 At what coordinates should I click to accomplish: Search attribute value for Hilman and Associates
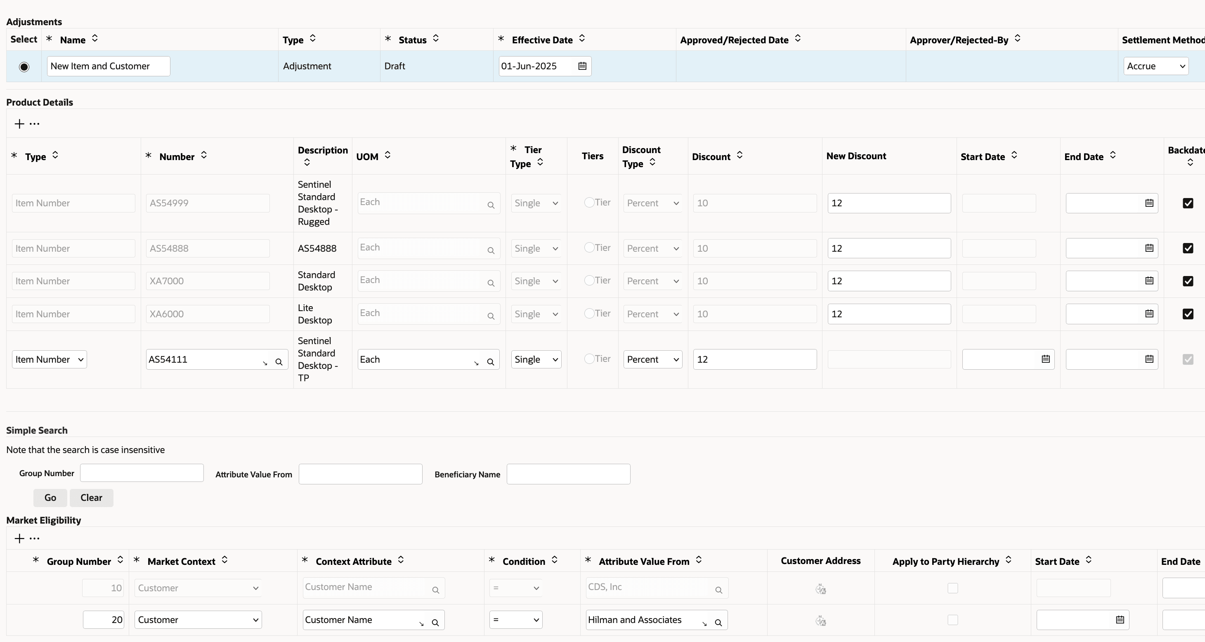pos(718,622)
